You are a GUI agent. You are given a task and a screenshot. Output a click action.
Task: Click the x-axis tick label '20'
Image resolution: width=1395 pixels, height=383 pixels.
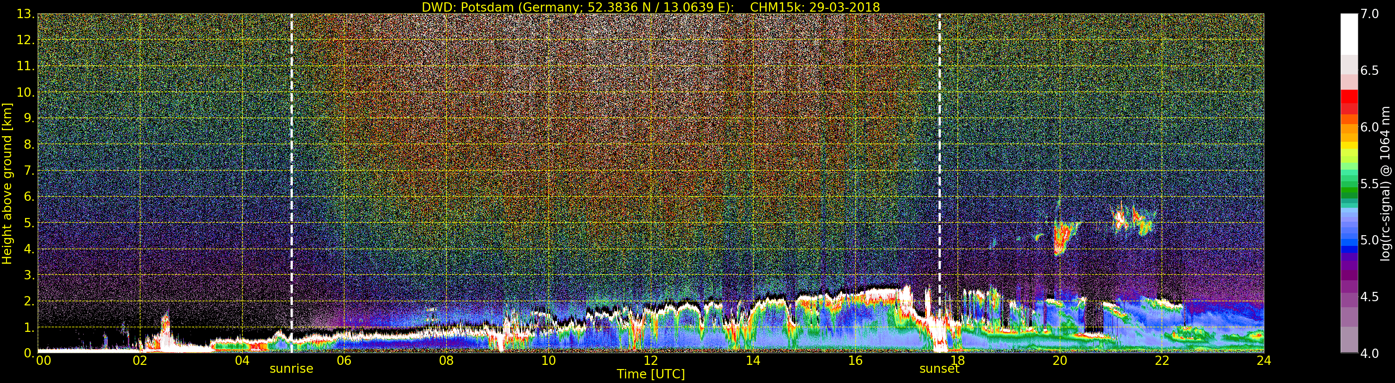(x=1060, y=361)
